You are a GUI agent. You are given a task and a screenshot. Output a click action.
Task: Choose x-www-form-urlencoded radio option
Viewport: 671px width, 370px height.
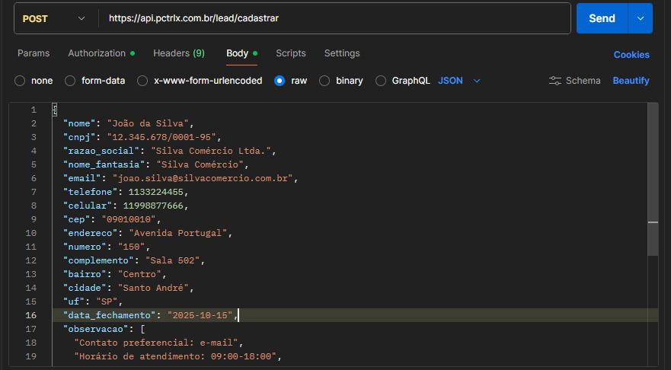142,81
